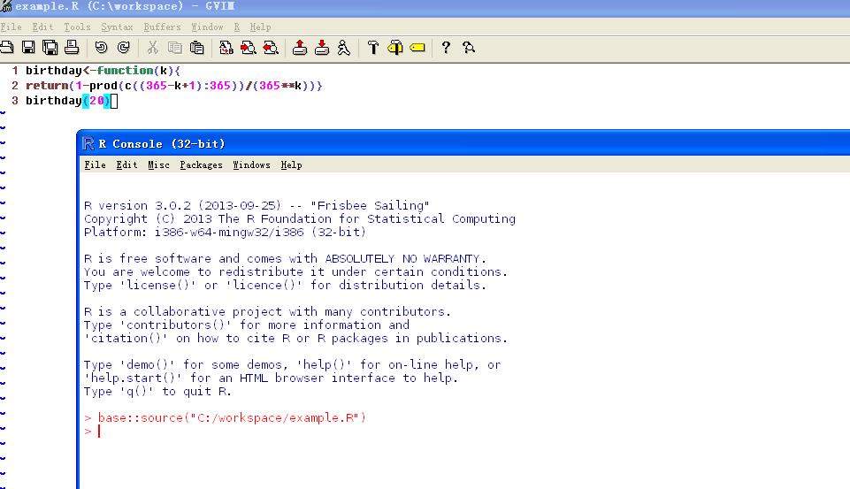Viewport: 850px width, 489px height.
Task: Click line 1 'birthday<-function(k){' in editor
Action: [103, 71]
